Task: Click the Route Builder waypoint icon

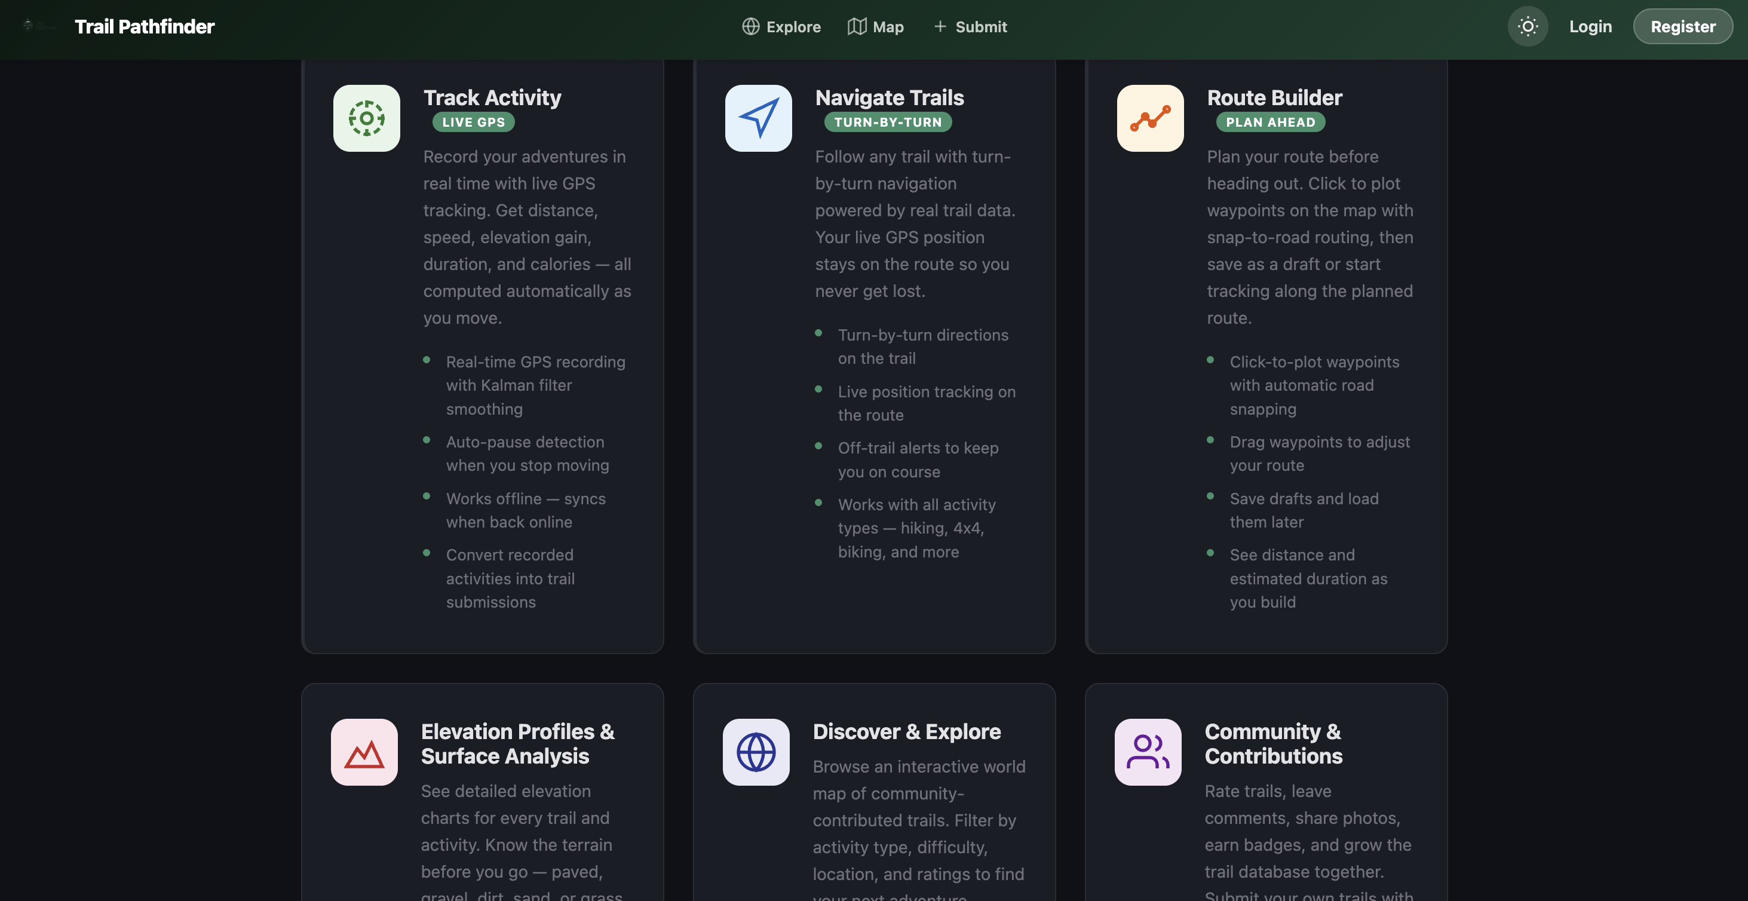Action: 1150,118
